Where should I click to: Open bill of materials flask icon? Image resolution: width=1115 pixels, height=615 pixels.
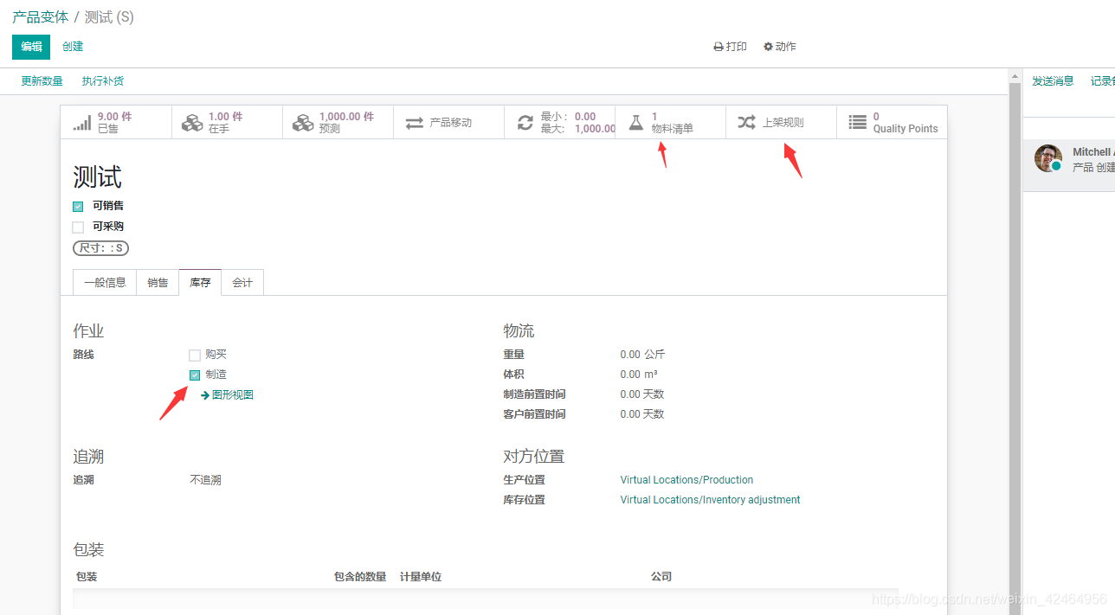(x=635, y=123)
